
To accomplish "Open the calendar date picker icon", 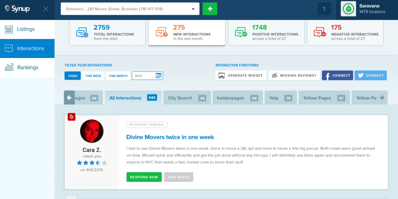I will click(x=159, y=76).
